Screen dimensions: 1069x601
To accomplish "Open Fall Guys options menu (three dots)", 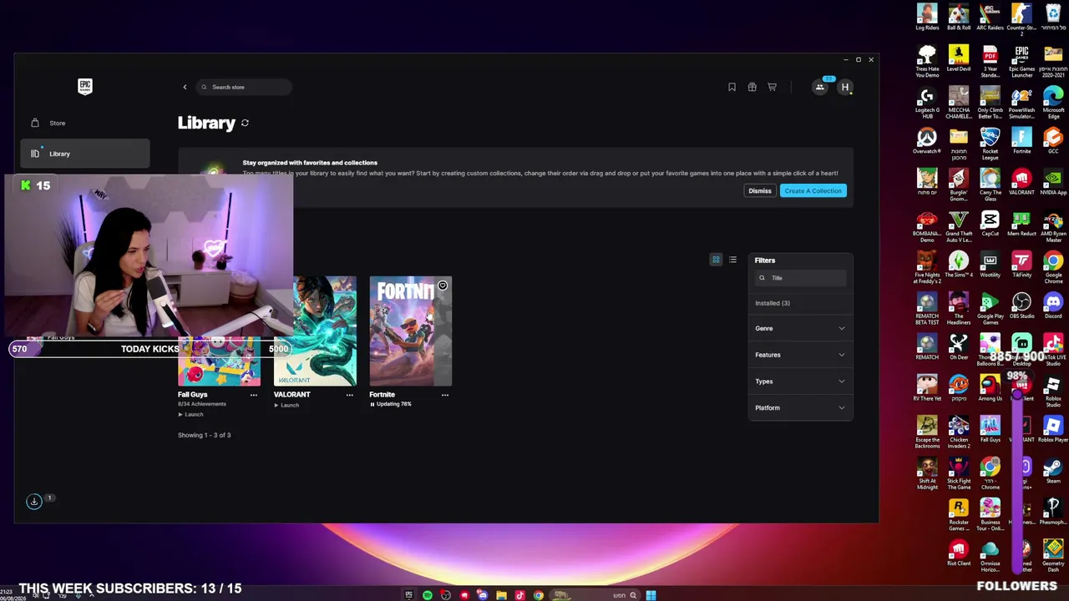I will (x=254, y=395).
